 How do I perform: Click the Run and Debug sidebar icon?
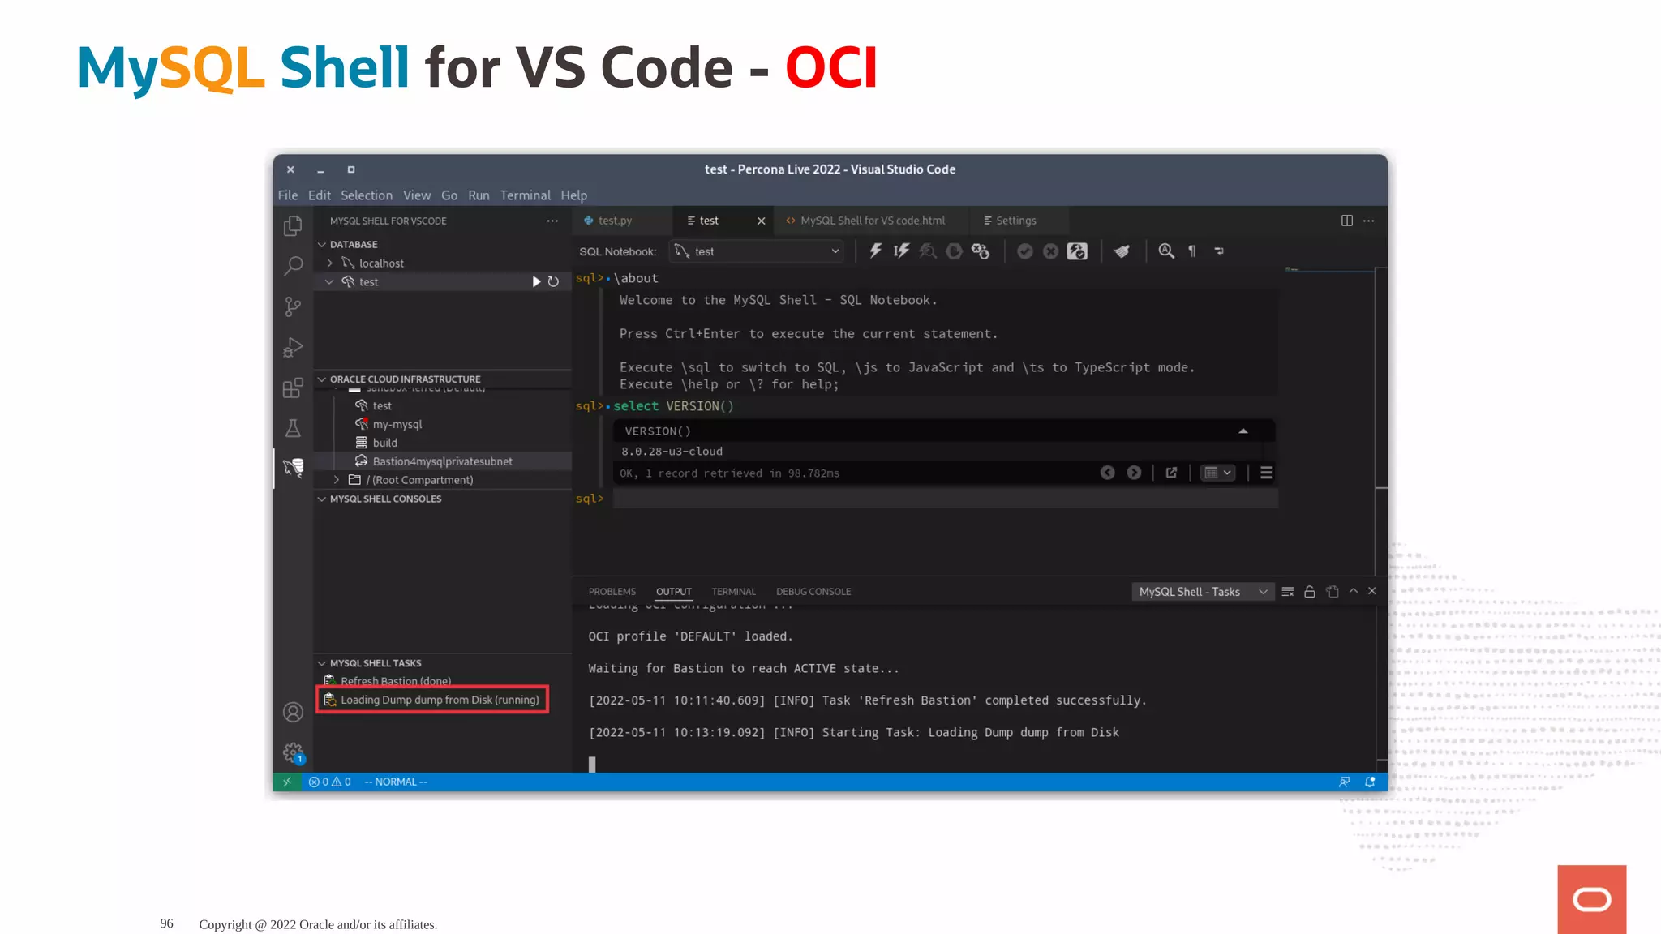tap(293, 348)
